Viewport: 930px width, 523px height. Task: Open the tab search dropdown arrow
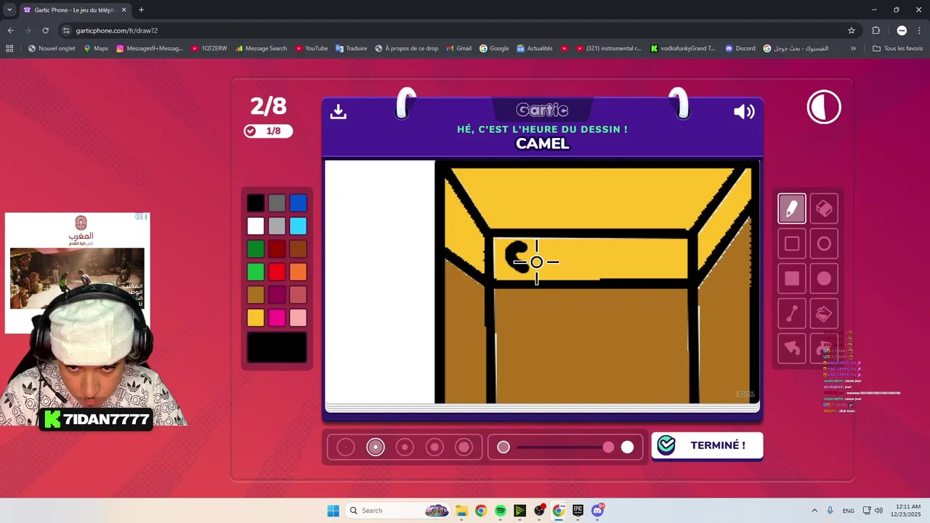coord(9,10)
